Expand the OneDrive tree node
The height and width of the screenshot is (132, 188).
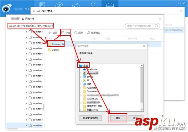[x=81, y=69]
